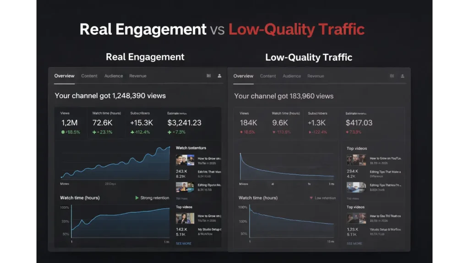Screen dimensions: 469x263
Task: Open the SEE MORE link on right panel
Action: point(354,244)
